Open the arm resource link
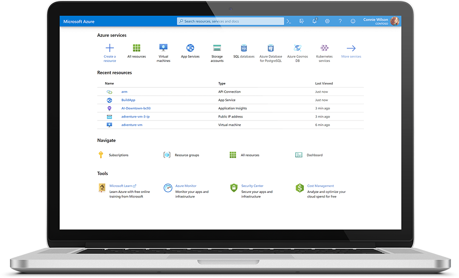 click(124, 92)
